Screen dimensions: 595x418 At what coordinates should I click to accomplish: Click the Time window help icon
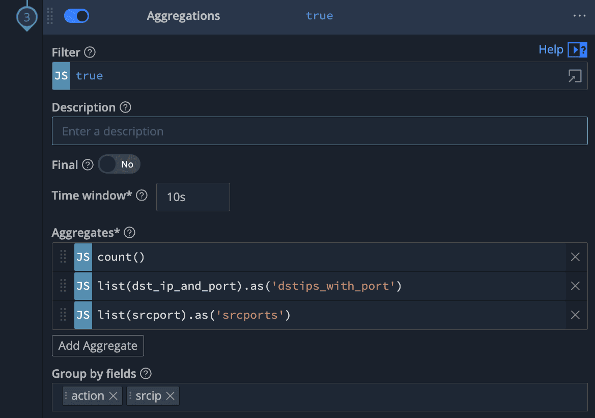pos(142,196)
